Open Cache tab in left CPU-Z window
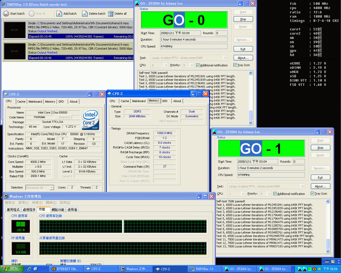 coord(21,102)
